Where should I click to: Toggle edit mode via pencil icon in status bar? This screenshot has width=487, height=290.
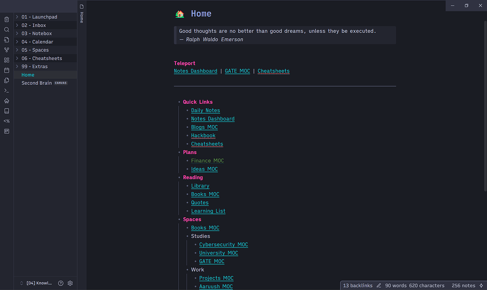(x=379, y=285)
